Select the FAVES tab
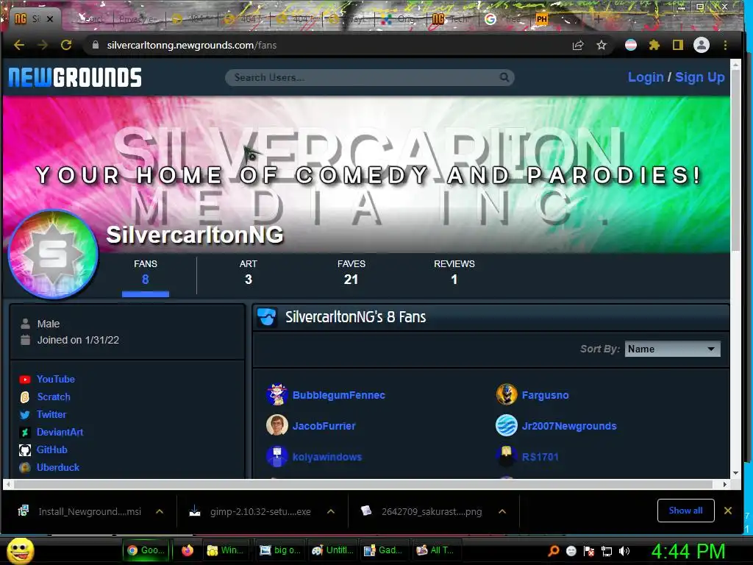 [351, 272]
